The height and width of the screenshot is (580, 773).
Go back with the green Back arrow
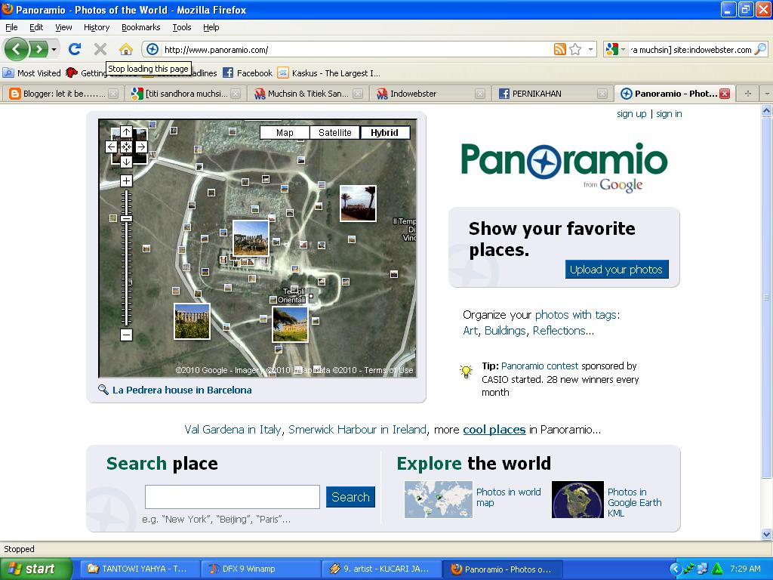coord(17,49)
